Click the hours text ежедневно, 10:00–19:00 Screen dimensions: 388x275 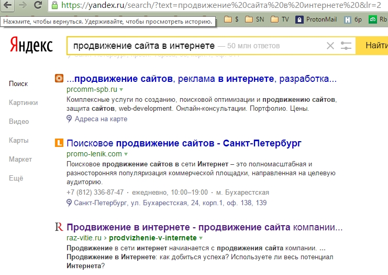point(170,193)
